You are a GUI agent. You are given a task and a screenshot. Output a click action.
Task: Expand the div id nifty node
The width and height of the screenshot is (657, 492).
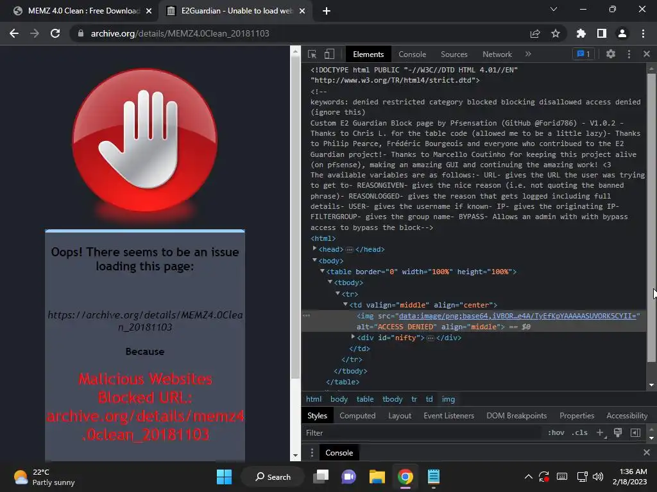click(x=353, y=337)
